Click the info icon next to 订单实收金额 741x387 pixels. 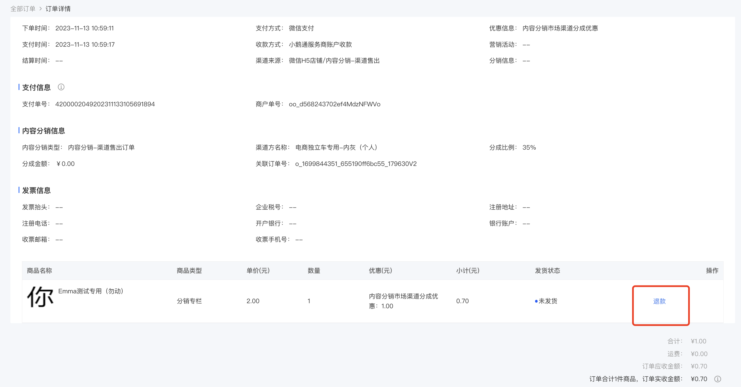tap(717, 379)
